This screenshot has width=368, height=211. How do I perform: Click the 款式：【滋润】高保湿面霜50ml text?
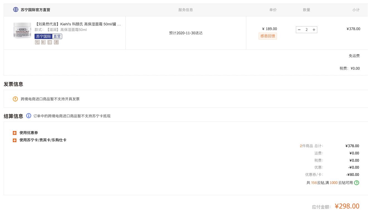click(x=60, y=30)
